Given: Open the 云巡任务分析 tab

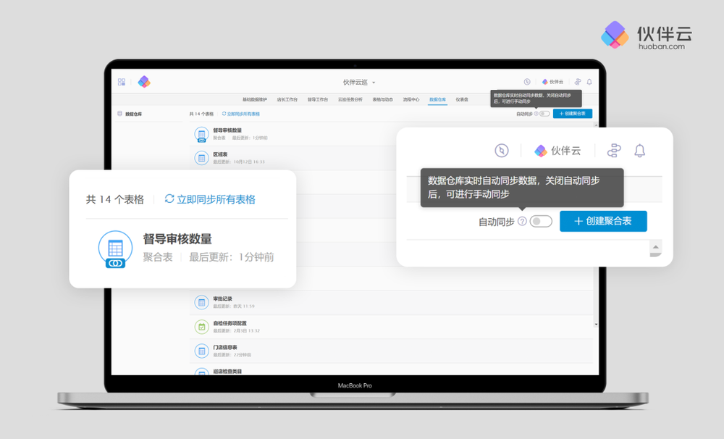Looking at the screenshot, I should point(350,99).
